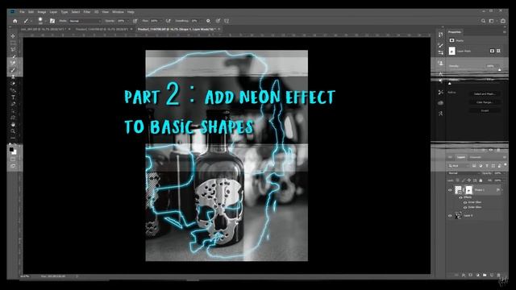Image resolution: width=516 pixels, height=290 pixels.
Task: Click the Home icon in options bar
Action: (x=15, y=21)
